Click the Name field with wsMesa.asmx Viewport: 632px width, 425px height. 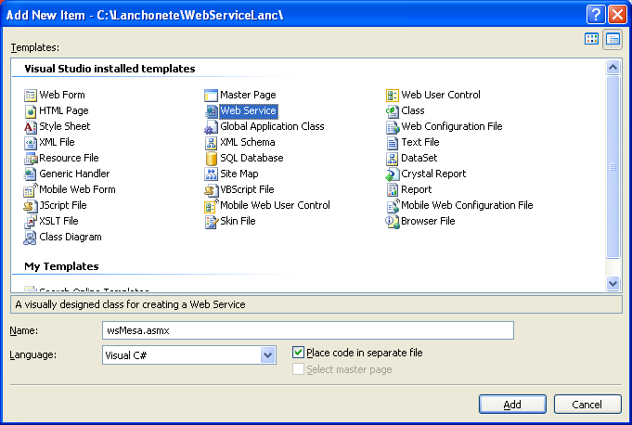pos(308,330)
